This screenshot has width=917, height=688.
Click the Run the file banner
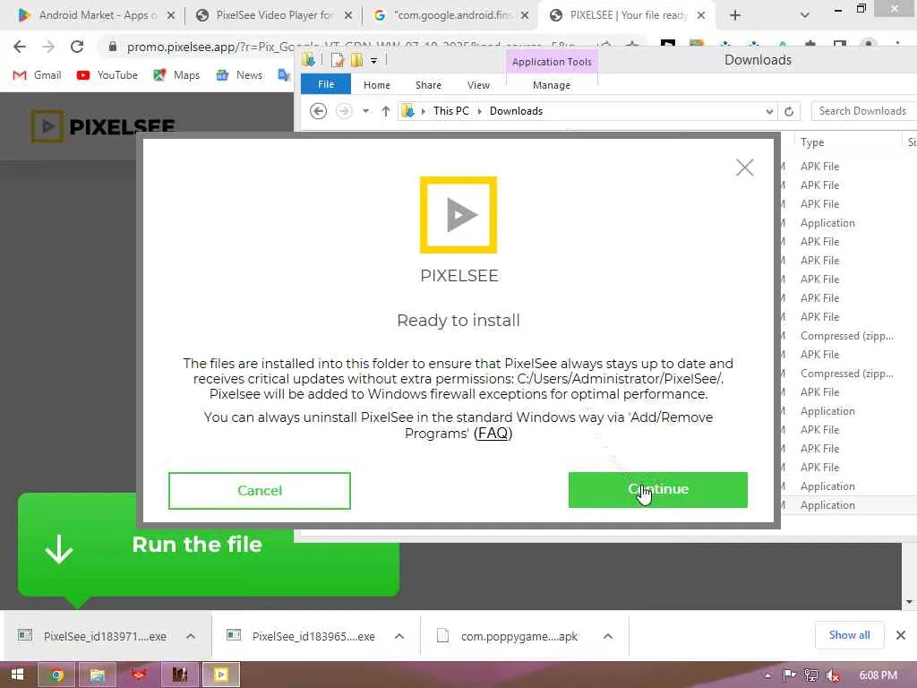point(208,545)
